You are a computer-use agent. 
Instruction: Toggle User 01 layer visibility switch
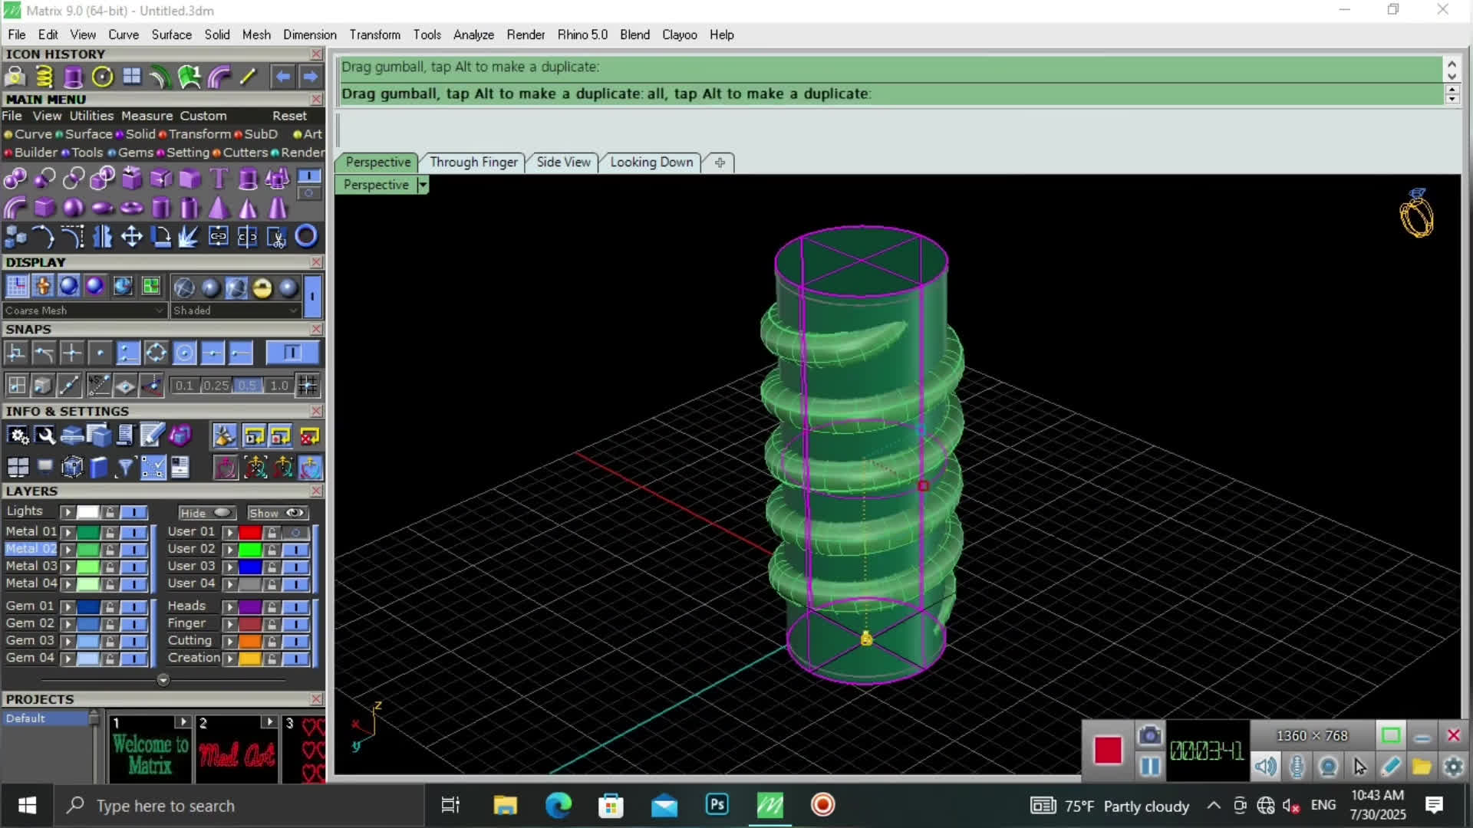tap(296, 532)
